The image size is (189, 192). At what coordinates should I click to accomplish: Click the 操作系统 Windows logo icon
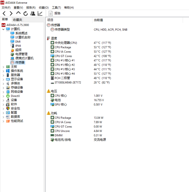[8, 71]
